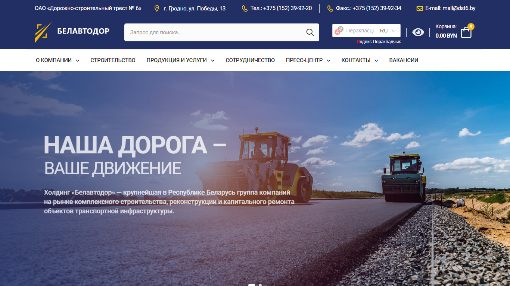The image size is (510, 286).
Task: Click the location pin icon by Гродно address
Action: pos(157,8)
